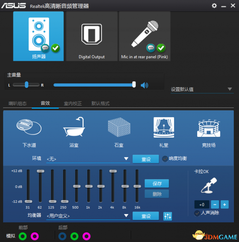Toggle the 人声消除 vocal removal checkbox
239x242 pixels.
(197, 213)
